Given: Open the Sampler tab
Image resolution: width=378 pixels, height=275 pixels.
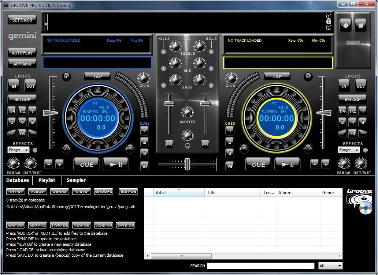Looking at the screenshot, I should [x=76, y=180].
